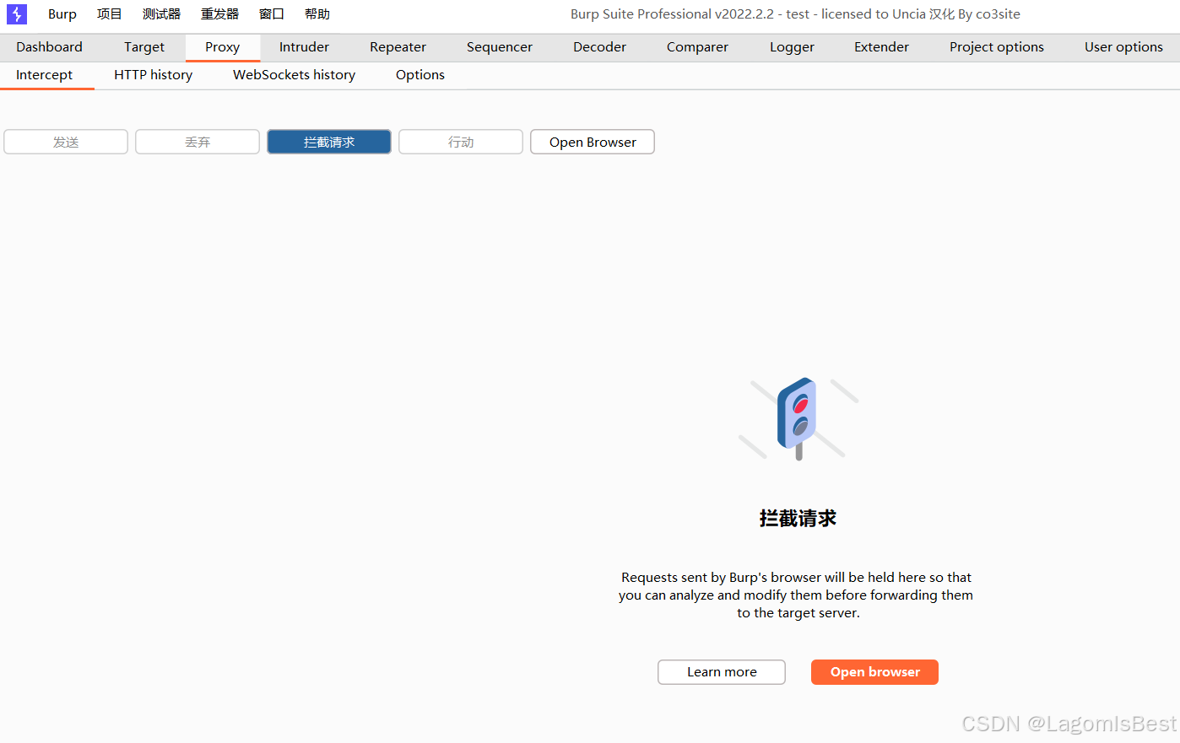Click the bold 拦截请求 heading text
This screenshot has height=743, width=1180.
(x=798, y=519)
